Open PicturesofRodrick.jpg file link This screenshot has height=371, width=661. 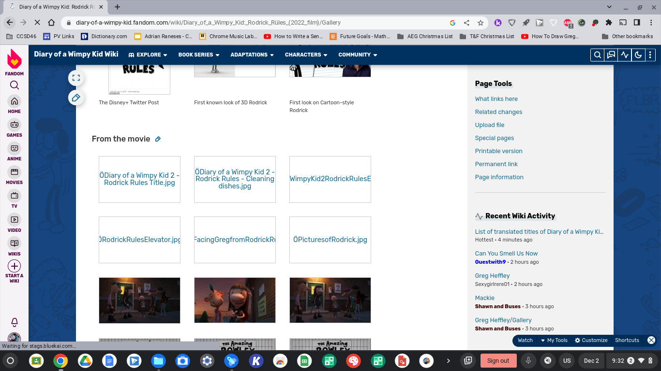pos(330,240)
